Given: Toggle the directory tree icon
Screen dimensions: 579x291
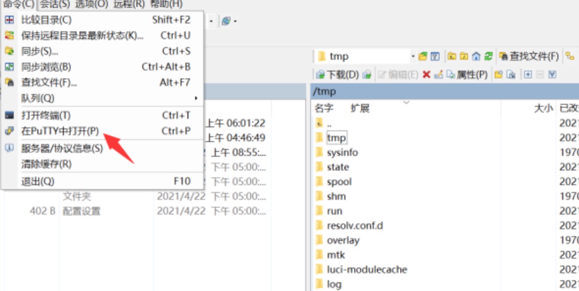Looking at the screenshot, I should pyautogui.click(x=570, y=56).
